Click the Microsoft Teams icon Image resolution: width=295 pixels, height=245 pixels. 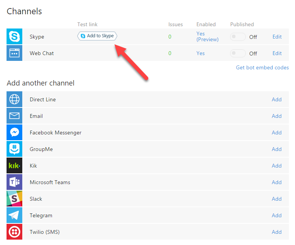click(15, 182)
